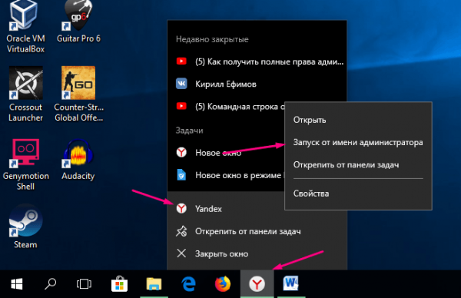
Task: Launch Steam from the desktop icon
Action: (x=25, y=227)
